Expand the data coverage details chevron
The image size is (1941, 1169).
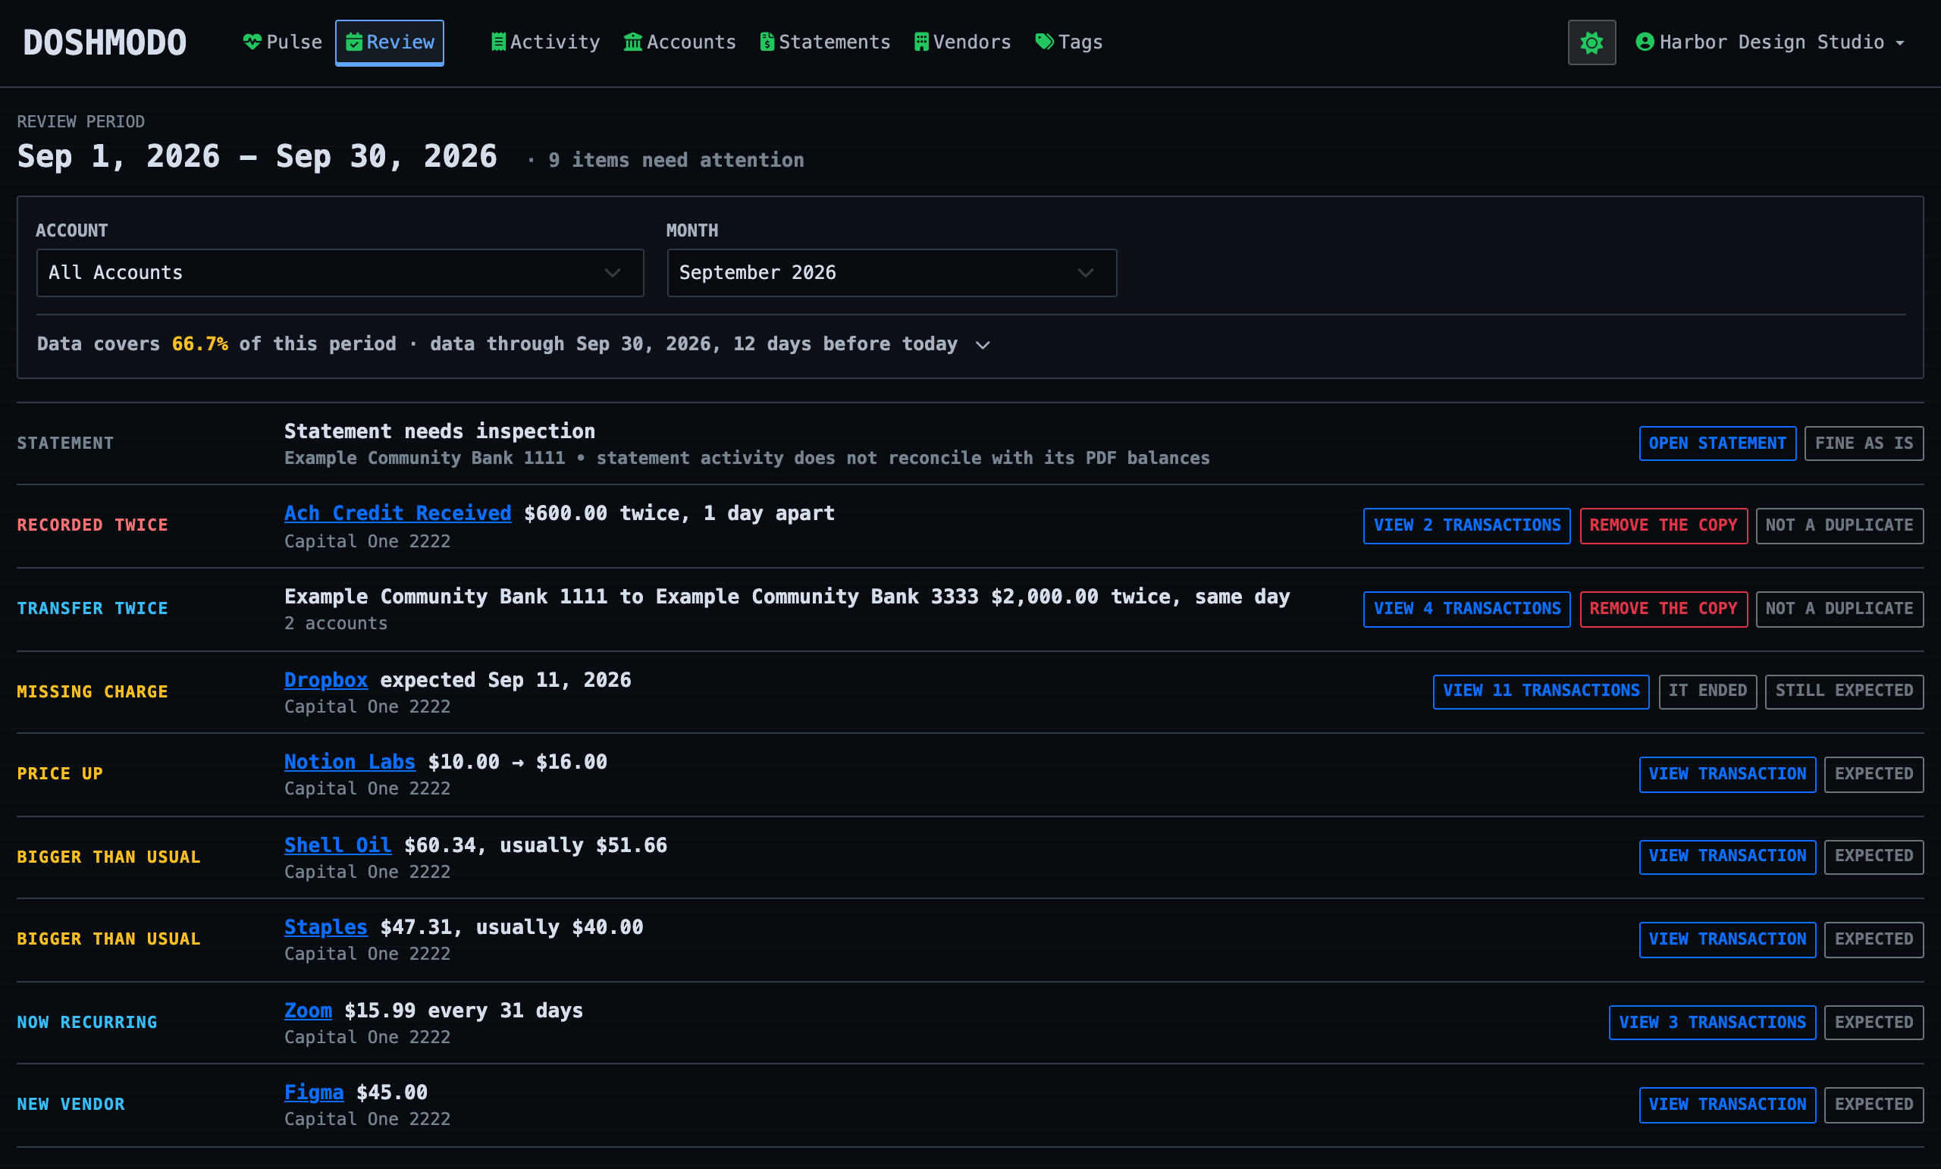pos(983,344)
